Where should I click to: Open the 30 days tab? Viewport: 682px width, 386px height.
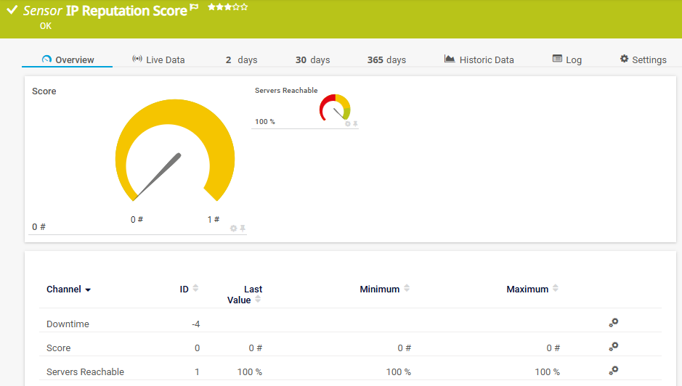click(x=313, y=59)
